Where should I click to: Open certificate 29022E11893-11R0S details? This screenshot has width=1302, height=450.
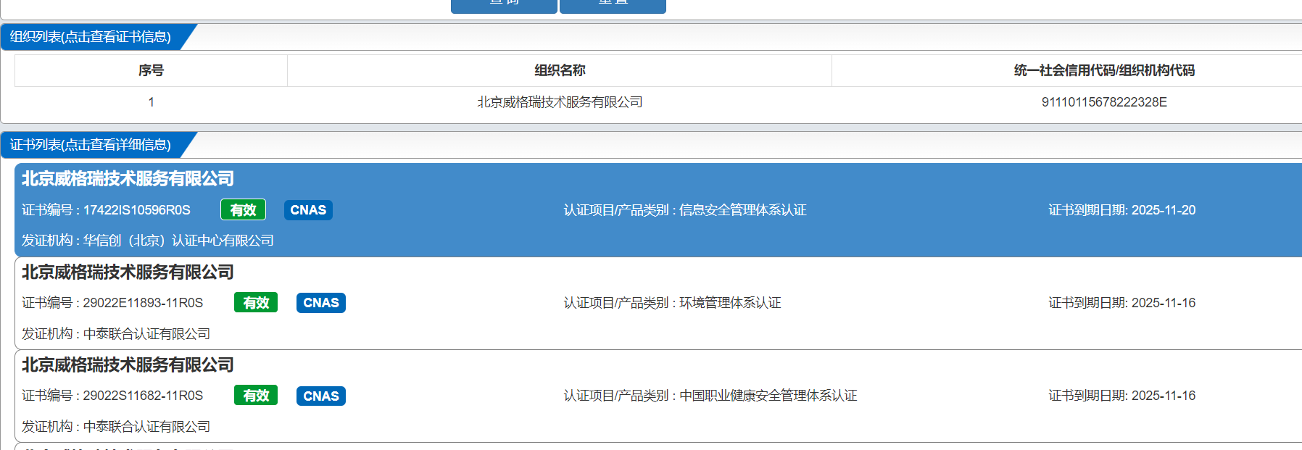tap(658, 303)
